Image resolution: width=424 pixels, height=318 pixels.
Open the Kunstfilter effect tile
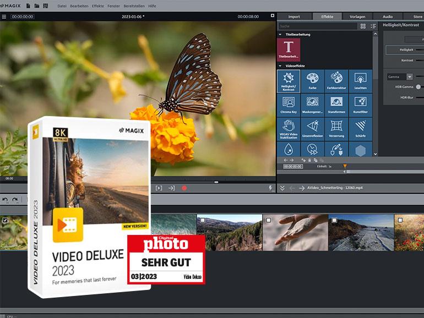point(360,105)
